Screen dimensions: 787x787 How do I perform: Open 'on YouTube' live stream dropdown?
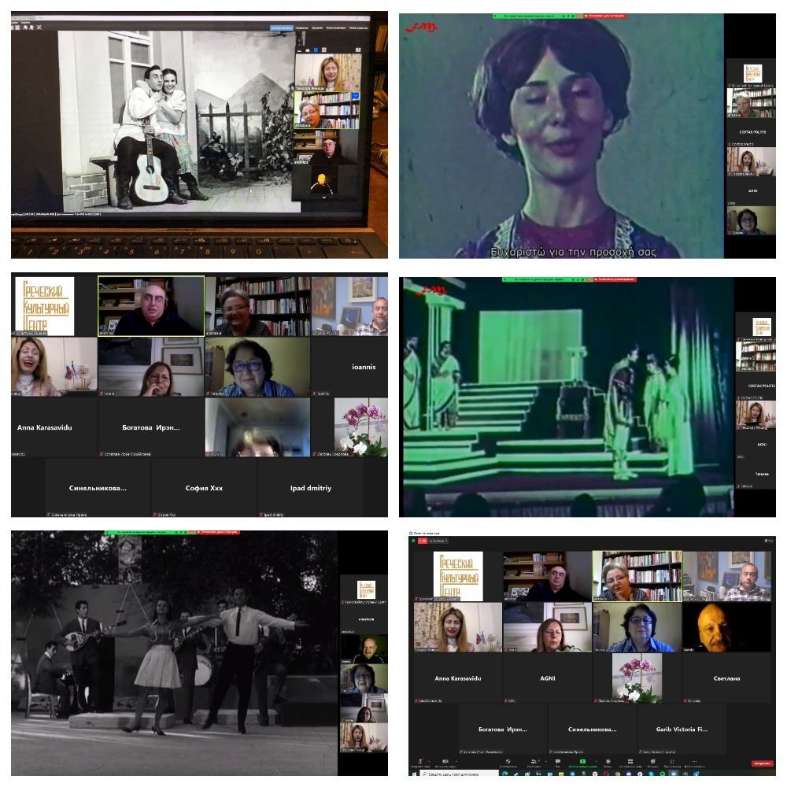point(438,541)
